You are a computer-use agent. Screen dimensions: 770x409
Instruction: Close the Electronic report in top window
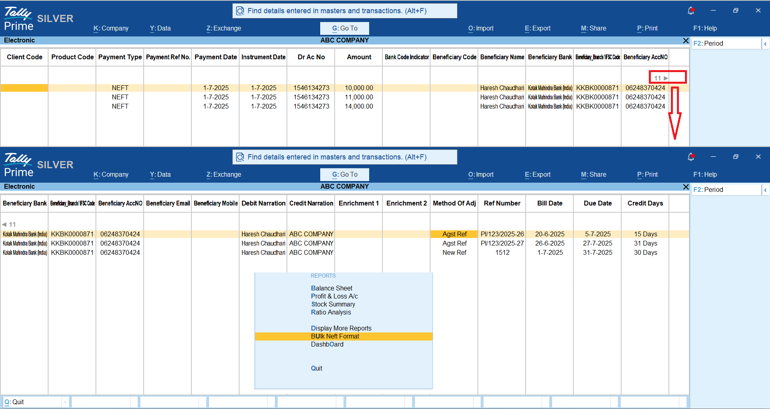tap(686, 40)
